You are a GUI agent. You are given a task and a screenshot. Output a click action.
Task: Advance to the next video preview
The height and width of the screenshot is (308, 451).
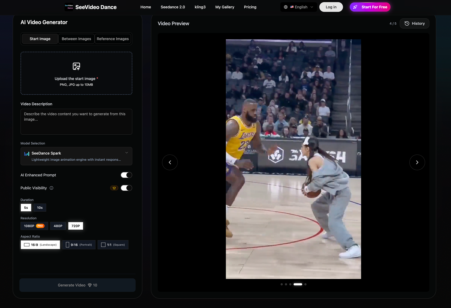click(x=417, y=162)
